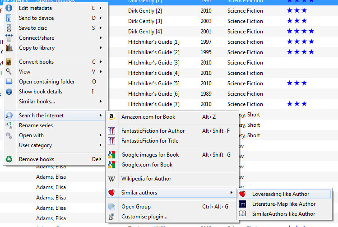Click the Open with gears icon
The image size is (338, 227).
pos(9,135)
